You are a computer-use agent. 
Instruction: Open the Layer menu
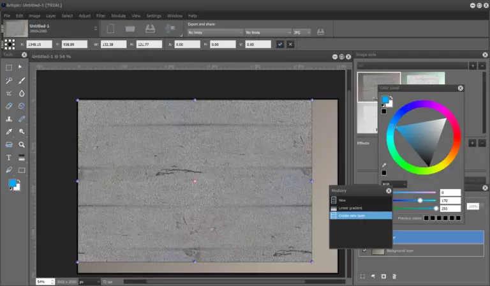pos(50,15)
